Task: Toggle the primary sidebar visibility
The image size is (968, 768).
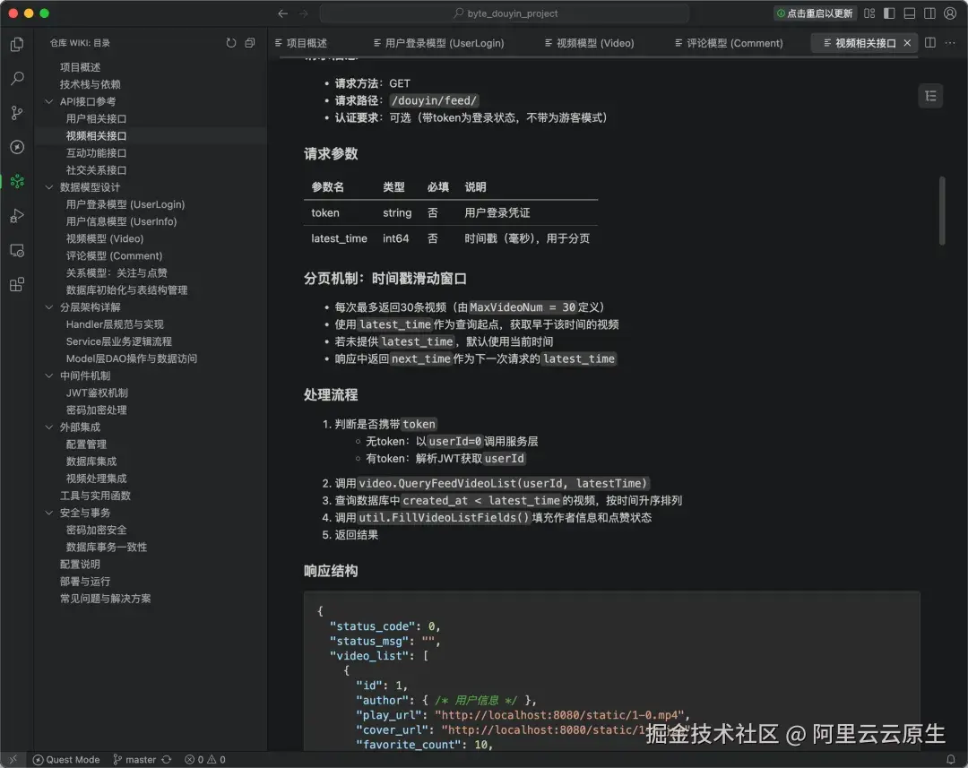Action: pyautogui.click(x=890, y=13)
